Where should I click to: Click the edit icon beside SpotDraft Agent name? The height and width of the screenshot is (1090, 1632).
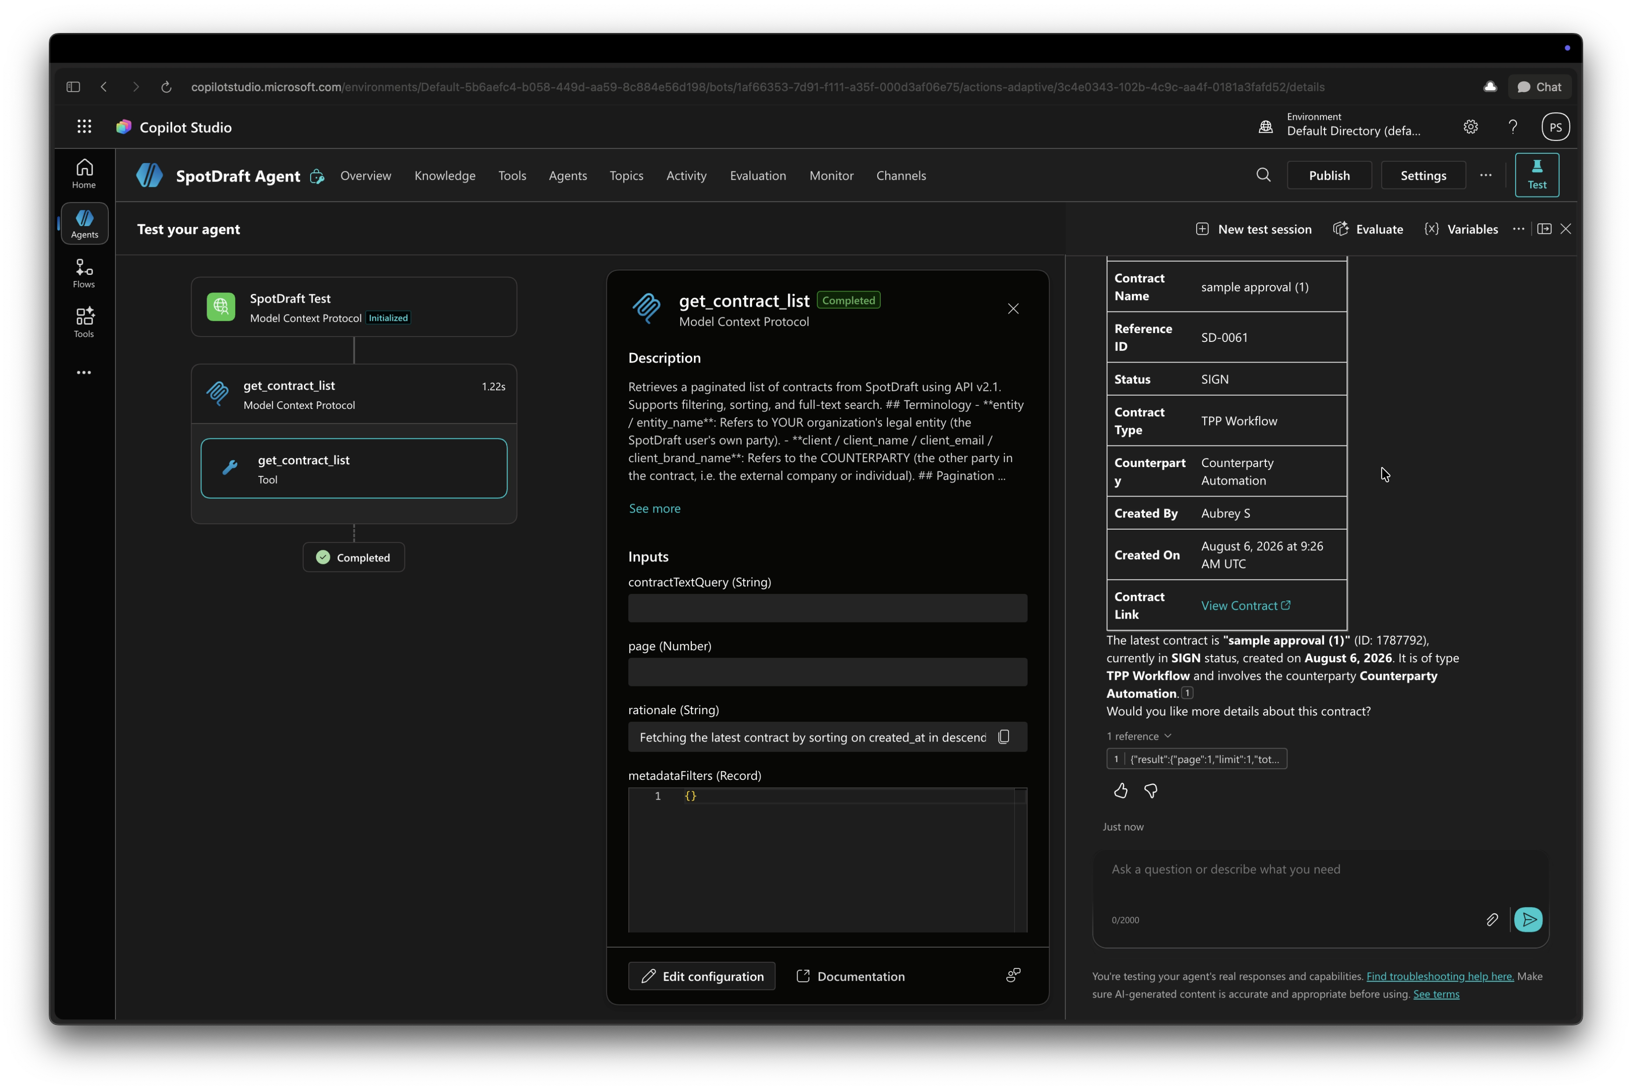[x=317, y=177]
